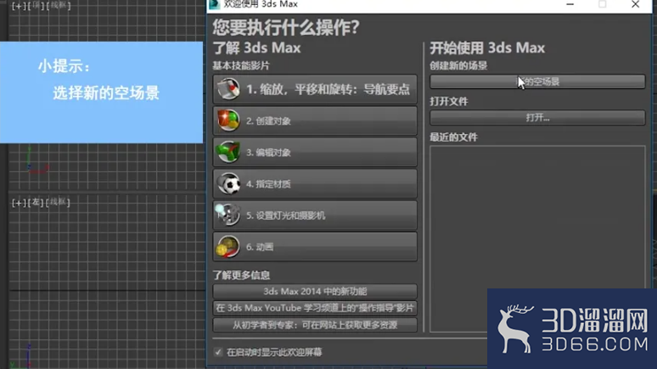Open the 动画 tutorial video
657x369 pixels.
pos(315,246)
